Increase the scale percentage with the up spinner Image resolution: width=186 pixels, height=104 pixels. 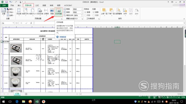click(82, 15)
